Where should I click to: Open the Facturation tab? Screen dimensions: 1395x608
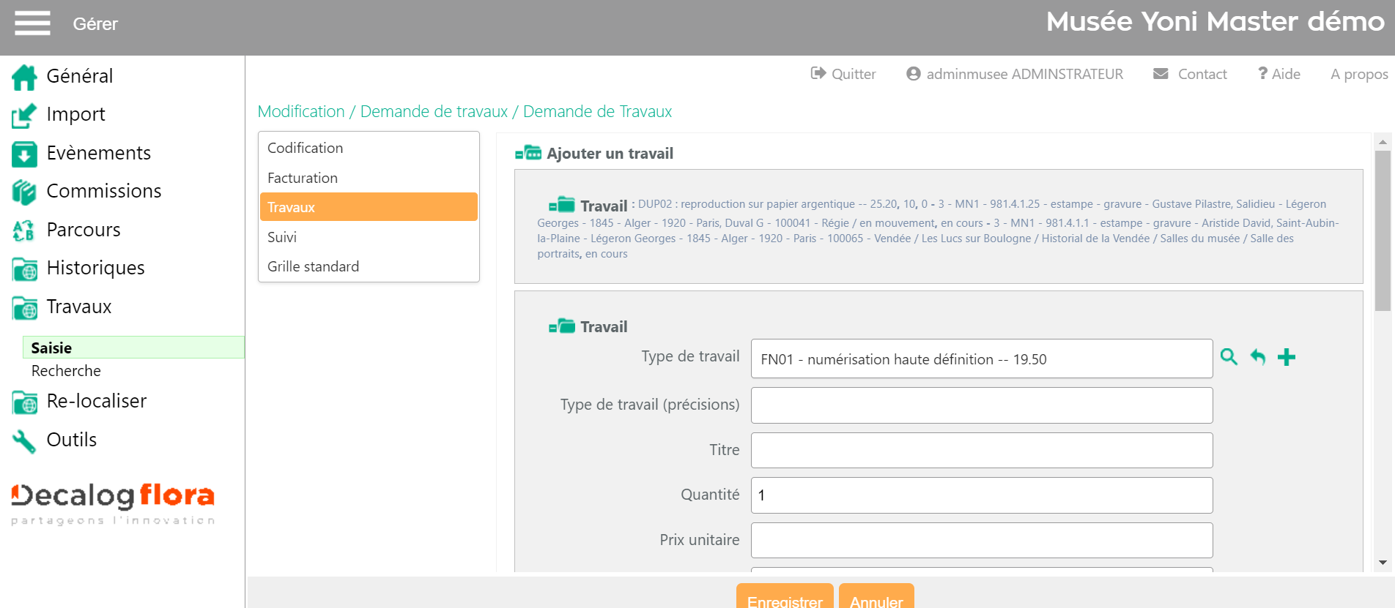(303, 178)
